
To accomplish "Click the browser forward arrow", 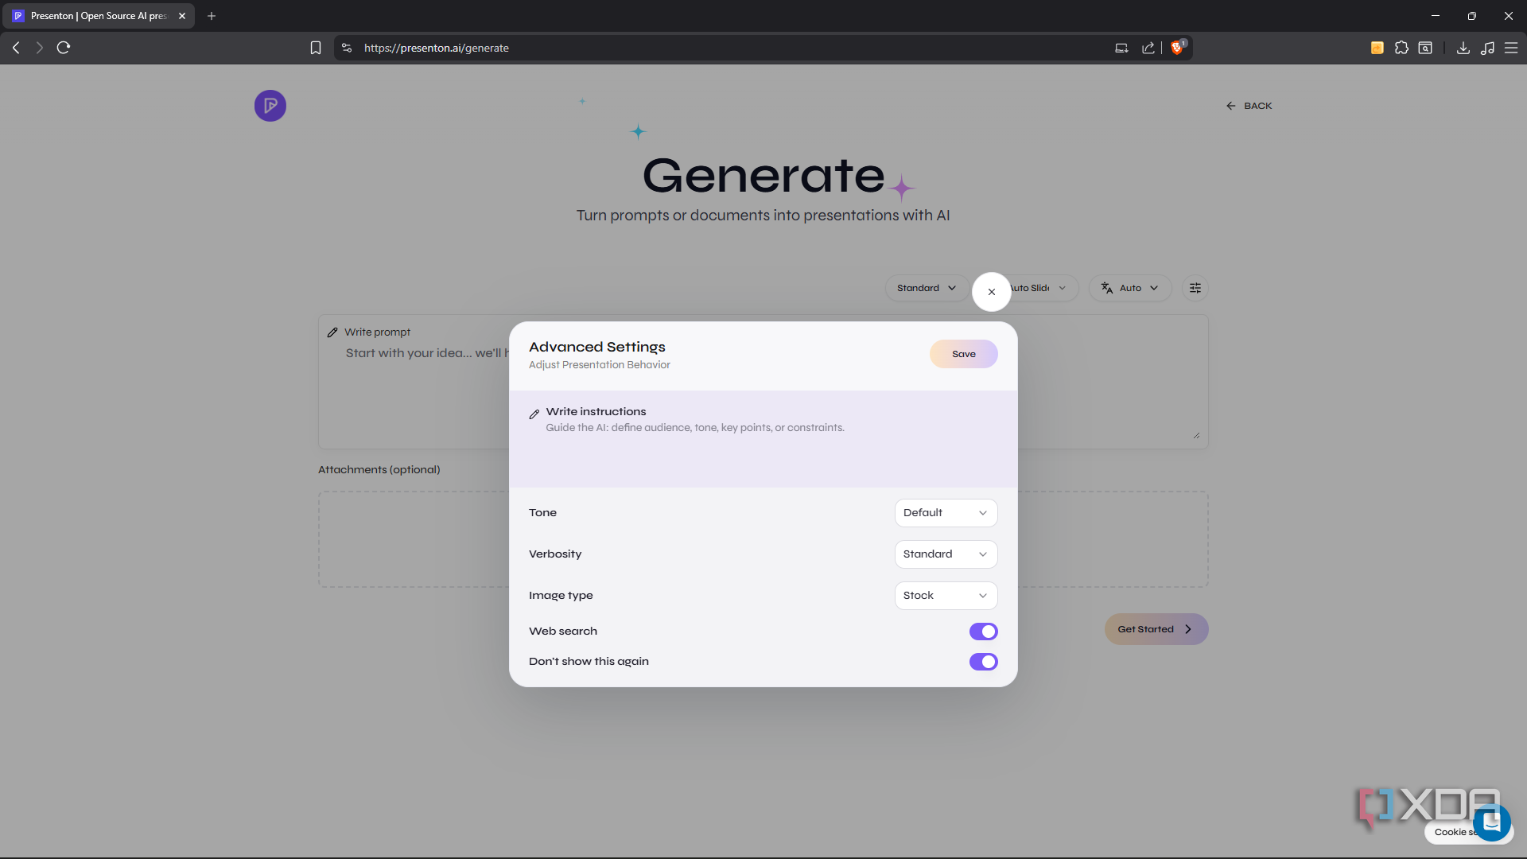I will click(39, 48).
